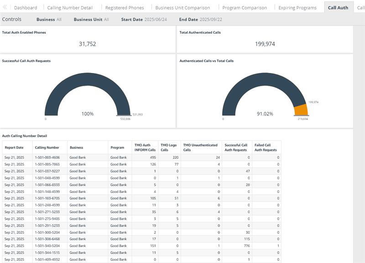Image resolution: width=365 pixels, height=263 pixels.
Task: Go to Program Comparison tab
Action: pyautogui.click(x=245, y=8)
